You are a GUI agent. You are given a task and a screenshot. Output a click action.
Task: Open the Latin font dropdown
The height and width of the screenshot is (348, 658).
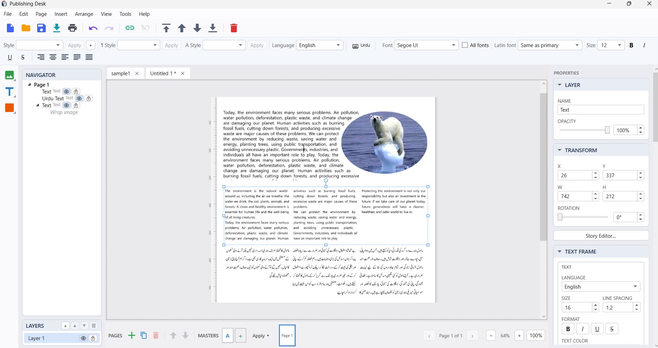click(x=550, y=45)
